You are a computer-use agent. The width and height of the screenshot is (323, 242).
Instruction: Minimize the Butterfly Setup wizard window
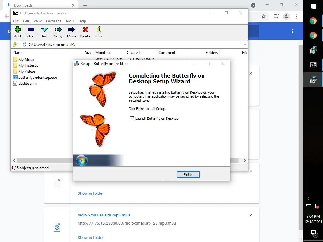tap(194, 64)
